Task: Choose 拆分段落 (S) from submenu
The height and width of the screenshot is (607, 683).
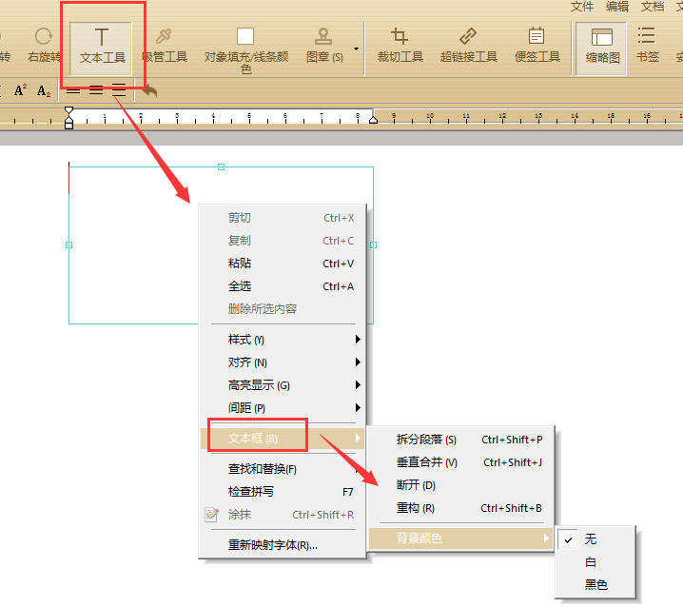Action: pyautogui.click(x=461, y=440)
